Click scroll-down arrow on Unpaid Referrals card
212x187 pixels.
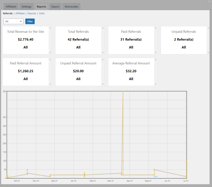pyautogui.click(x=208, y=52)
